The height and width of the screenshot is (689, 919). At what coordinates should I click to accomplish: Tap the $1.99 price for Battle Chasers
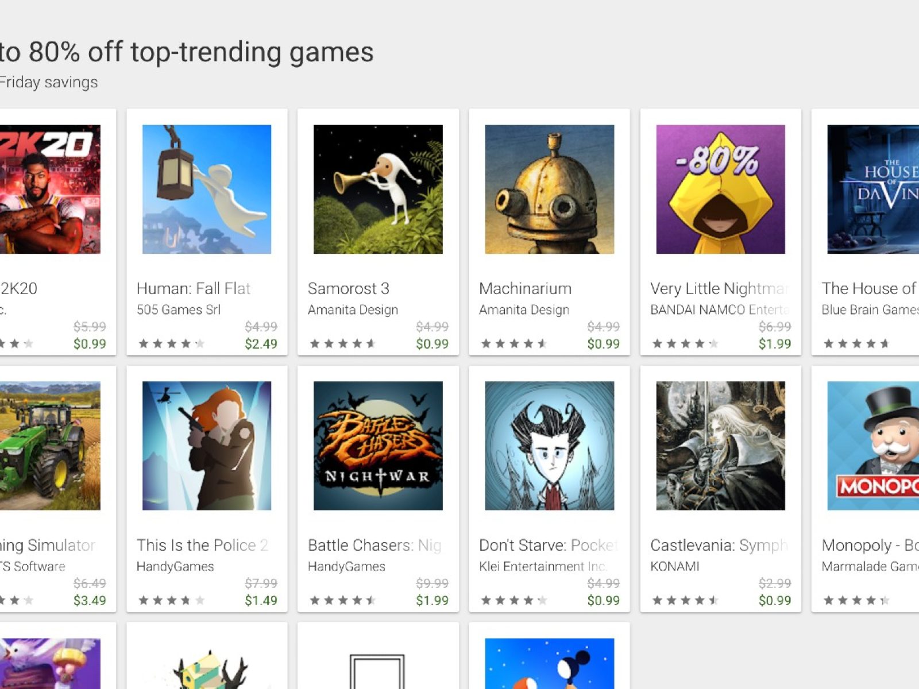tap(432, 601)
